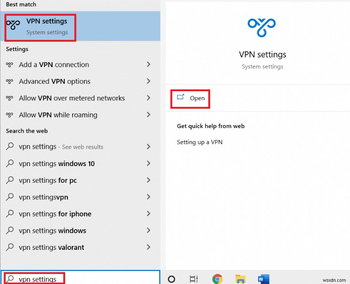Click the magnifier icon beside vpn settings windows 10
350x284 pixels.
pos(10,163)
